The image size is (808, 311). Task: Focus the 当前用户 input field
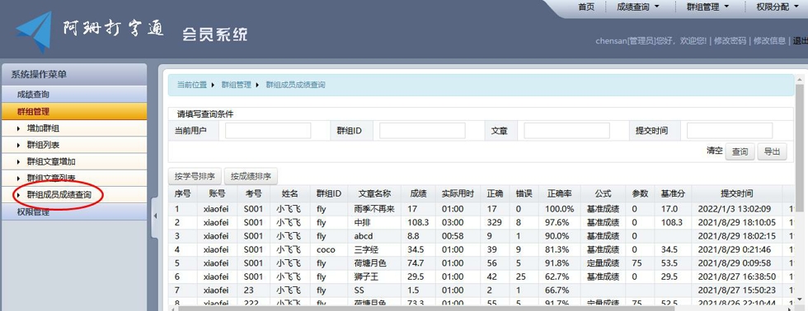pyautogui.click(x=268, y=131)
